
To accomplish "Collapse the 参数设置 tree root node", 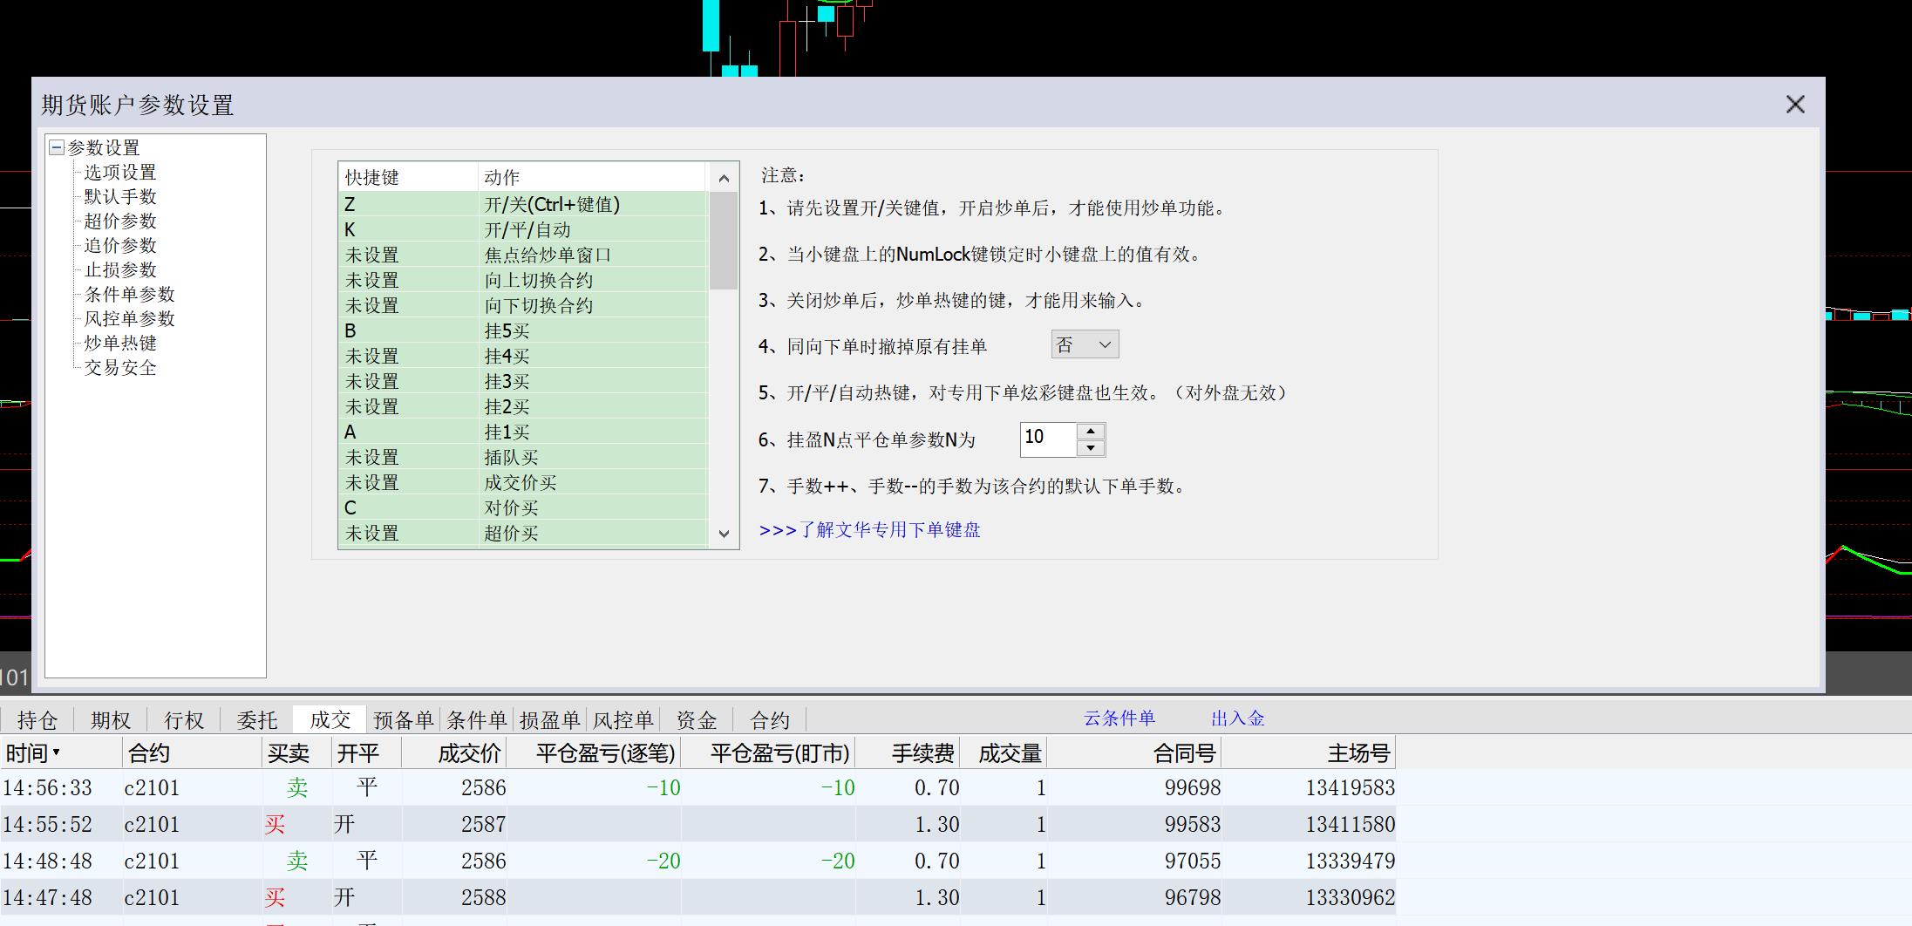I will [57, 147].
